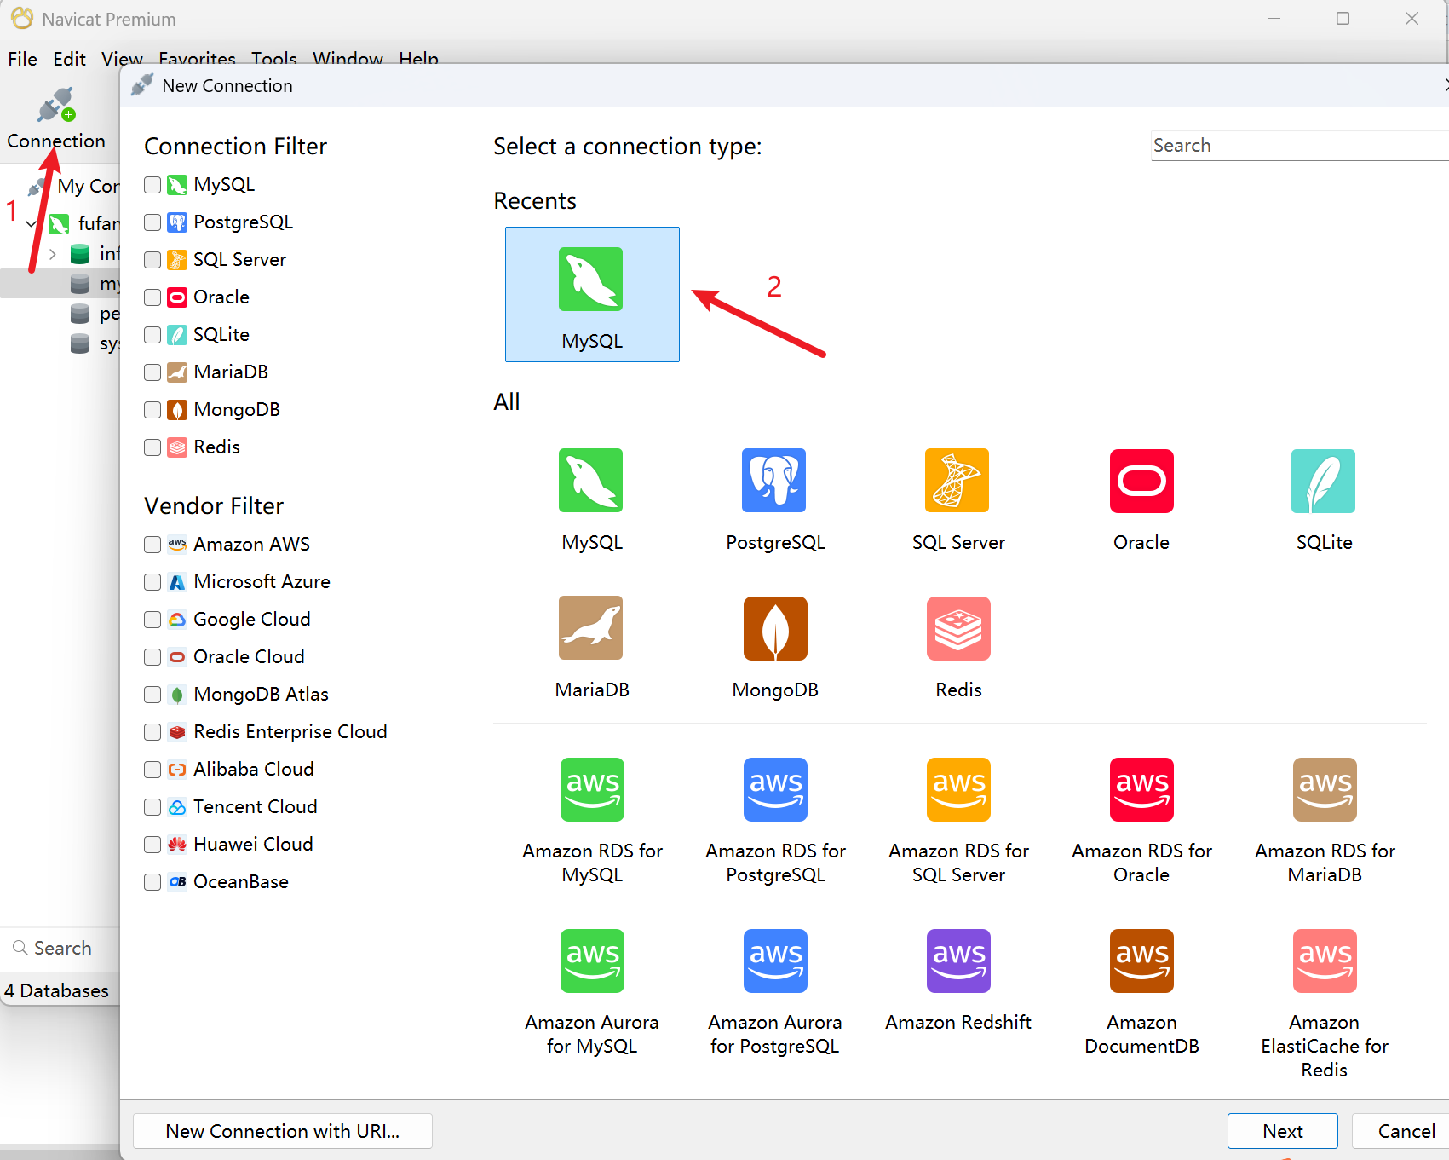Enable the Amazon AWS vendor filter
The image size is (1449, 1160).
[x=152, y=545]
